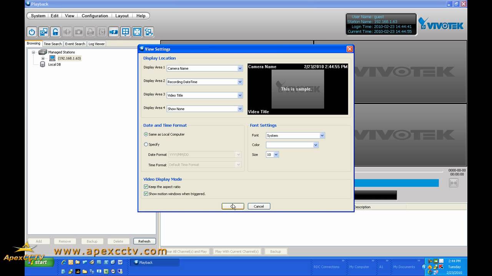Image resolution: width=492 pixels, height=276 pixels.
Task: Click the 192.168.1.63 computer icon
Action: click(52, 58)
